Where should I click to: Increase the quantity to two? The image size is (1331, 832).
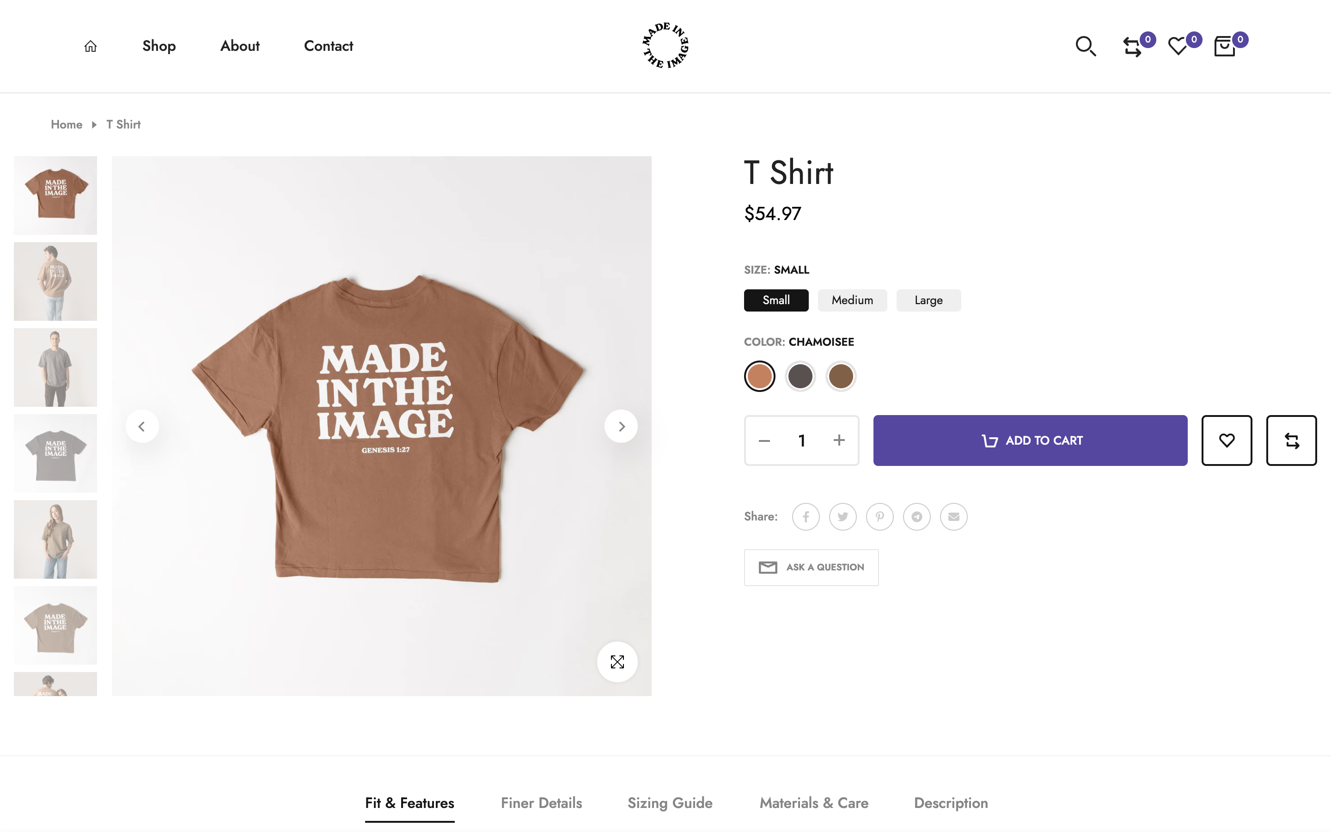point(839,440)
